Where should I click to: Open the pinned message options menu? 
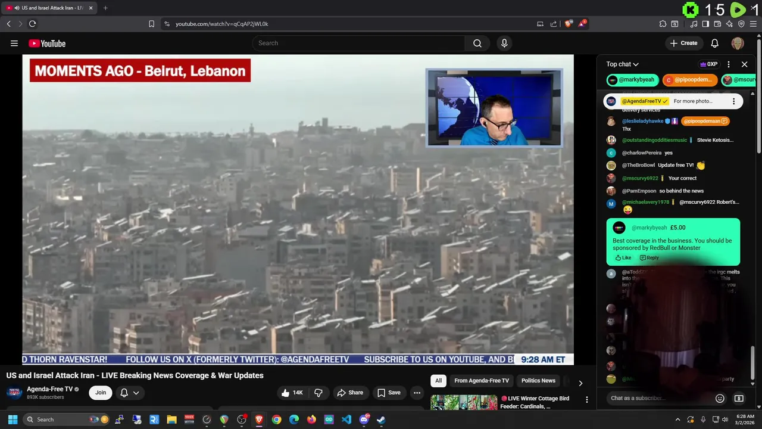point(733,101)
